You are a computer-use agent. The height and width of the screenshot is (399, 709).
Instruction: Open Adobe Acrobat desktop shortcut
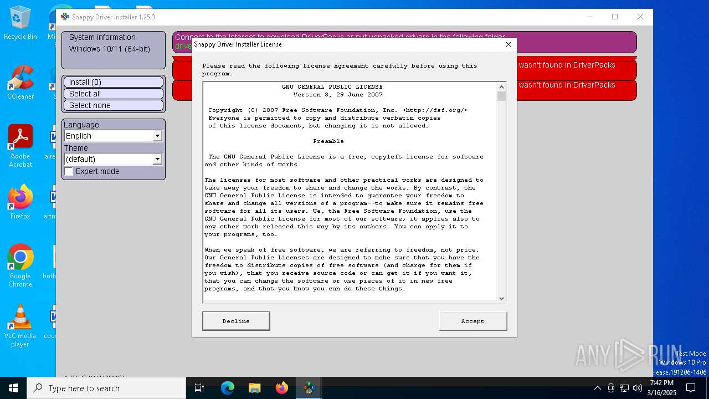pos(20,146)
